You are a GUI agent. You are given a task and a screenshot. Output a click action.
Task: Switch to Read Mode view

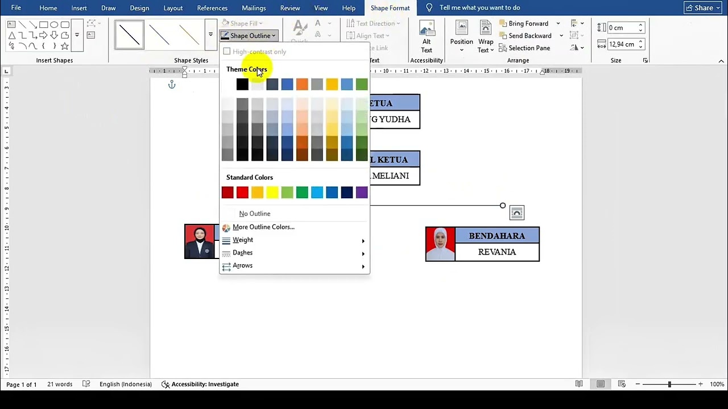pyautogui.click(x=579, y=384)
